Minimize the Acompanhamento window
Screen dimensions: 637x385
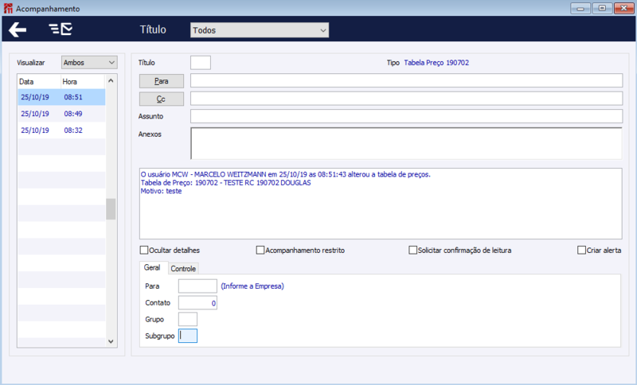coord(580,8)
